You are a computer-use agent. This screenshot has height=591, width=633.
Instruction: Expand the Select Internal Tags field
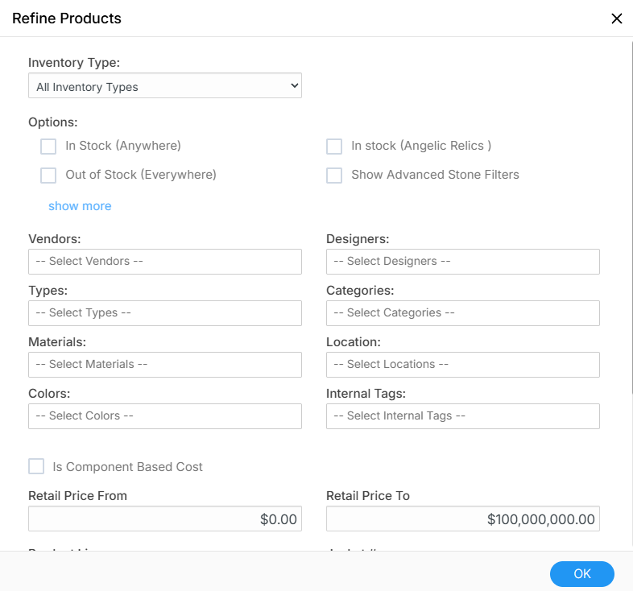463,416
